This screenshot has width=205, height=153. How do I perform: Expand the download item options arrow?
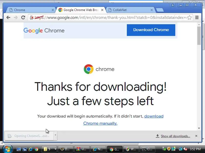click(55, 135)
